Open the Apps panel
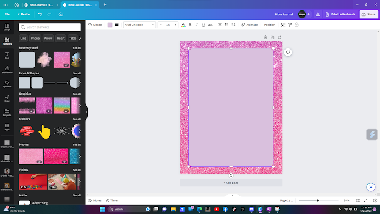380x214 pixels. tap(7, 127)
